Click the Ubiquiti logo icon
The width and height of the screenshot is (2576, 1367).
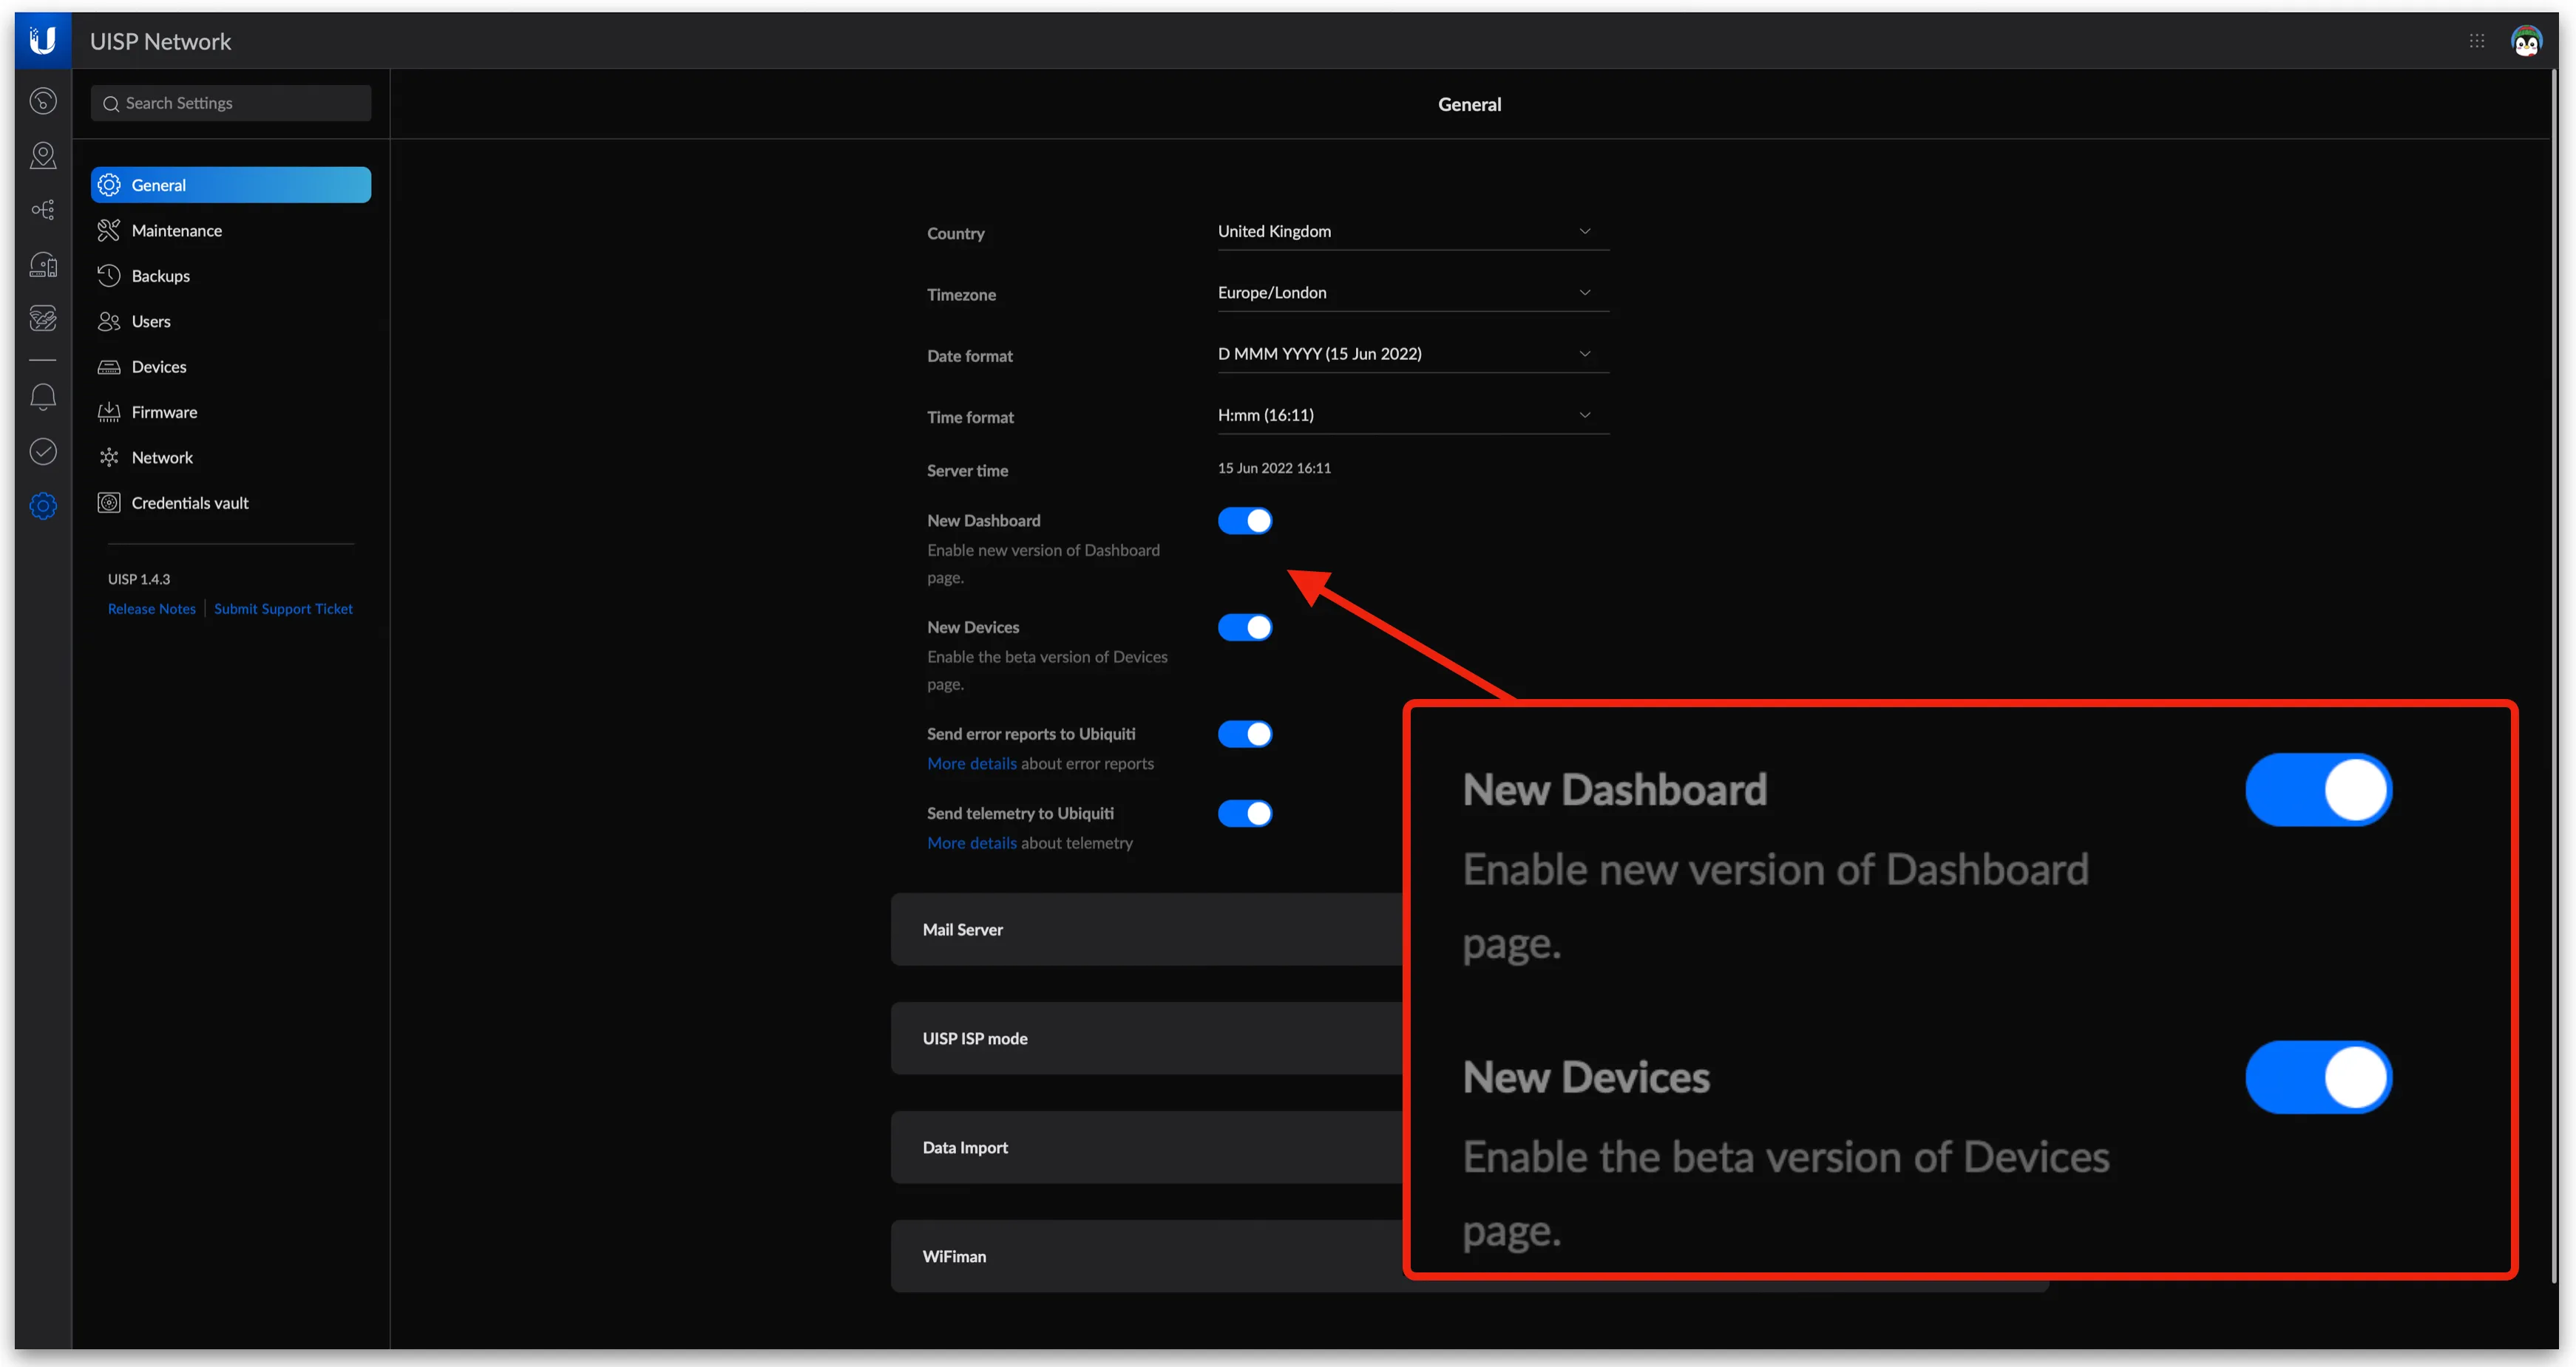[x=42, y=41]
